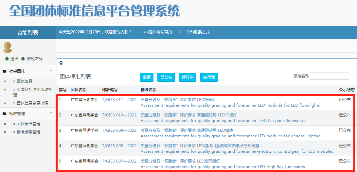Click the 标准名称 search input field
Screen dimensions: 357x172
329,76
